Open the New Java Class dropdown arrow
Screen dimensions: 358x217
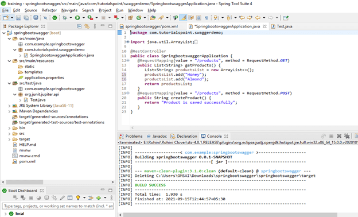tap(145, 18)
